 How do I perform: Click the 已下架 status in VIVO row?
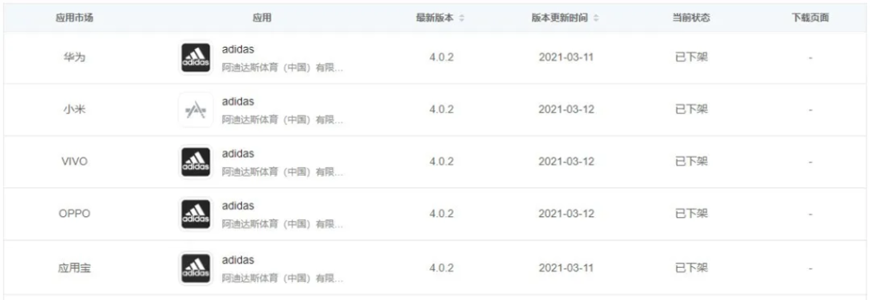(691, 161)
